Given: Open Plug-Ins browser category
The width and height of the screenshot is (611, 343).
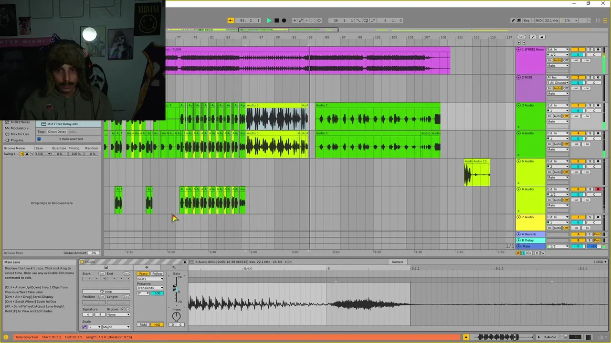Looking at the screenshot, I should [x=17, y=140].
